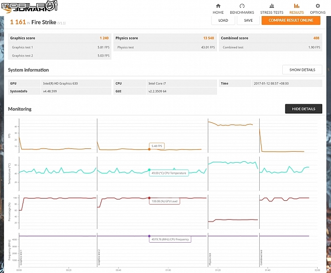
Task: Click the 100.00 GPU Load tooltip
Action: pyautogui.click(x=165, y=201)
